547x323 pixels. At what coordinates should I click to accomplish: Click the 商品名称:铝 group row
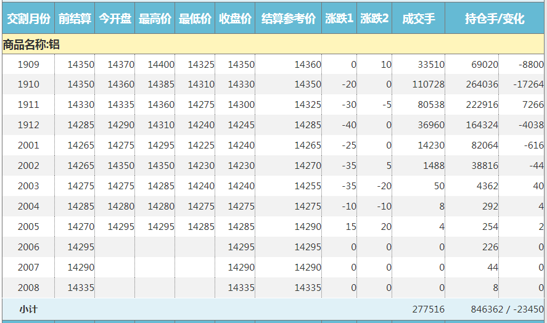31,44
